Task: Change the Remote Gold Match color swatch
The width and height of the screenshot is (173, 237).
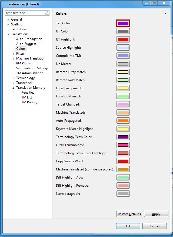Action: (x=123, y=80)
